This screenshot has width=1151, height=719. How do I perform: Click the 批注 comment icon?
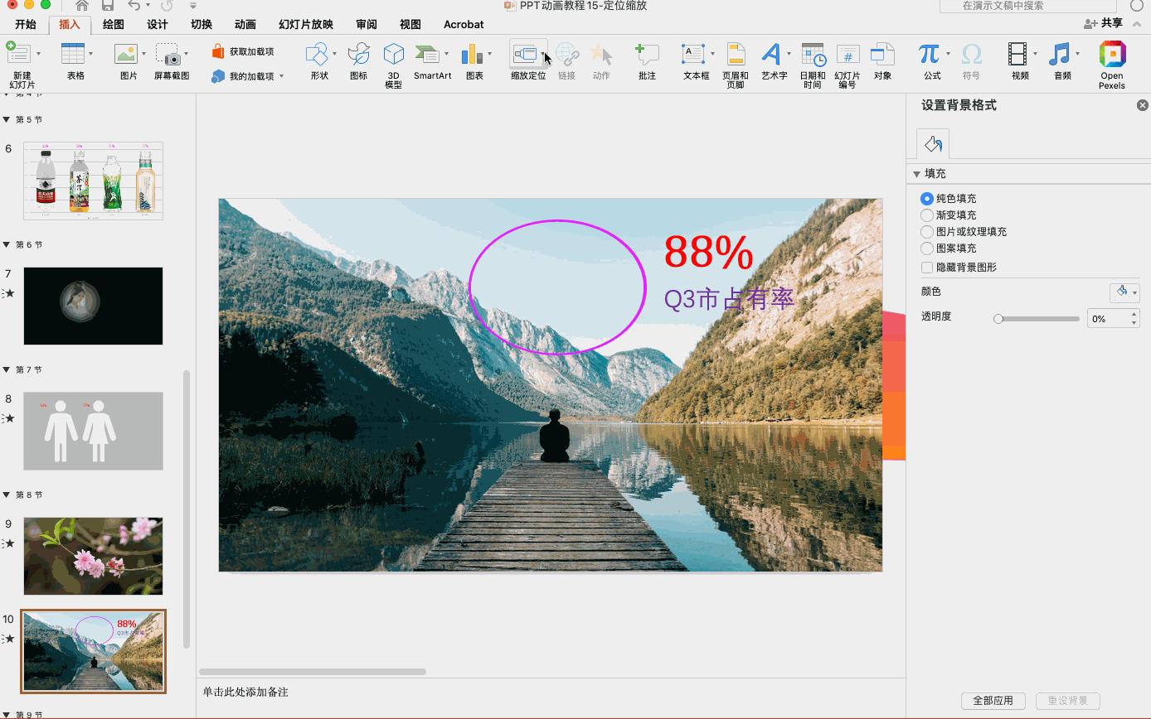646,55
